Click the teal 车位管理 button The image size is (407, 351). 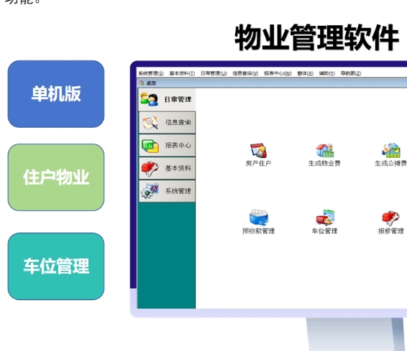click(56, 266)
